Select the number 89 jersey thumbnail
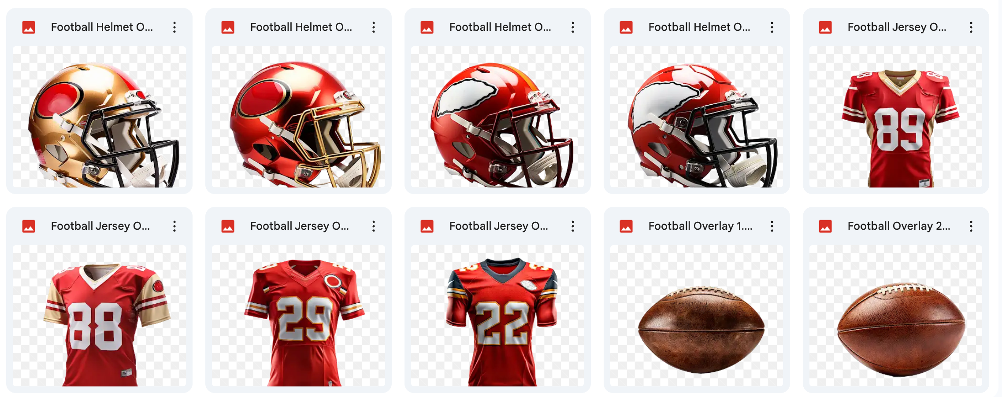Viewport: 1002px width, 397px height. click(896, 117)
